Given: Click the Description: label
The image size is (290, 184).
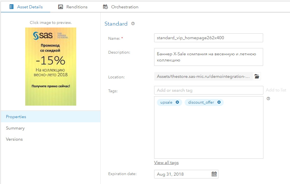Looking at the screenshot, I should pos(119,52).
